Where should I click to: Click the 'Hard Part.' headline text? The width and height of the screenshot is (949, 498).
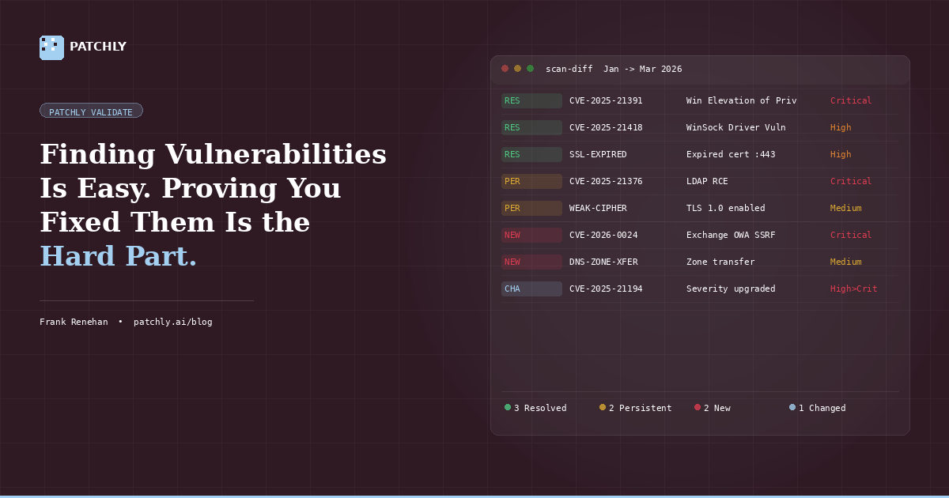[118, 256]
